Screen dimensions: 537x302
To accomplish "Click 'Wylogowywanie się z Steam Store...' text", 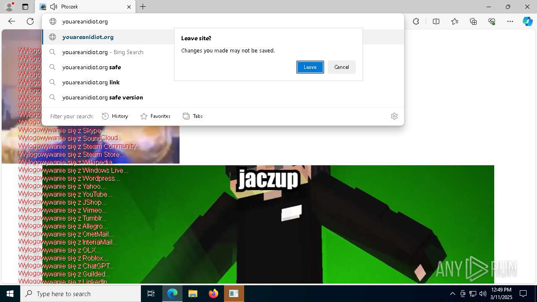I will [71, 154].
